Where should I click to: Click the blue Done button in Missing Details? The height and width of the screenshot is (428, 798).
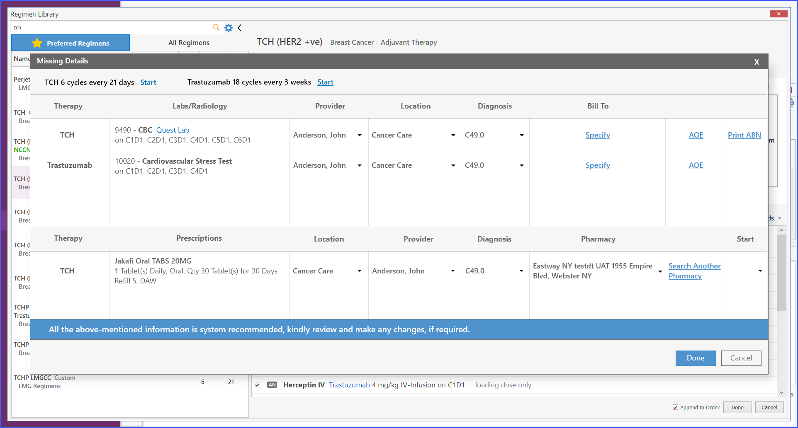pos(696,358)
